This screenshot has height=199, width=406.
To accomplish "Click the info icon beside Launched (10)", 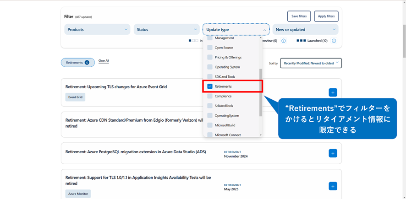I will pos(334,41).
